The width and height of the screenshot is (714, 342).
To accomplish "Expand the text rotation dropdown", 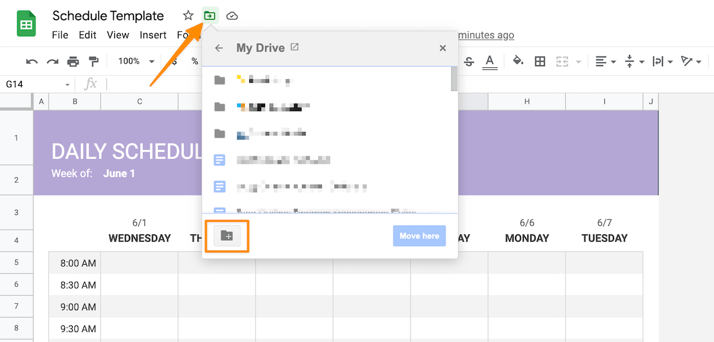I will click(691, 61).
